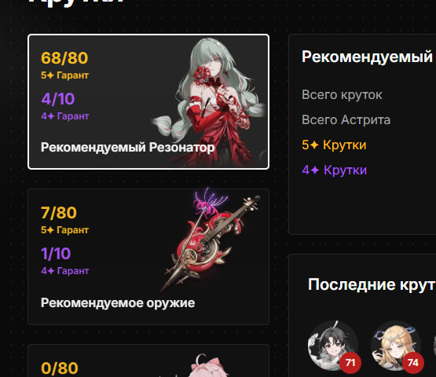This screenshot has height=377, width=436.
Task: Click the red 74 pity badge
Action: click(x=413, y=363)
